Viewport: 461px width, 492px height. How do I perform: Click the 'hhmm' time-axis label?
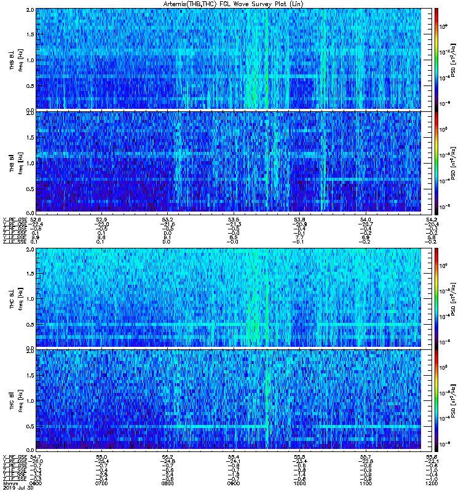point(10,483)
